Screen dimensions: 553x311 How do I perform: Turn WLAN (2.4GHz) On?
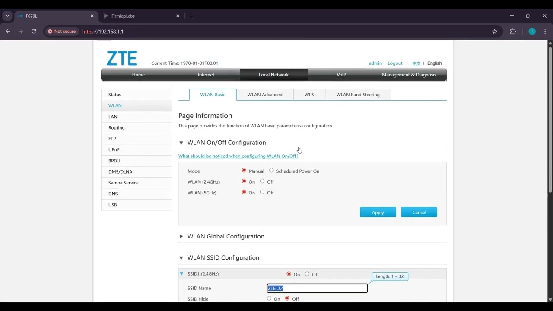(244, 181)
